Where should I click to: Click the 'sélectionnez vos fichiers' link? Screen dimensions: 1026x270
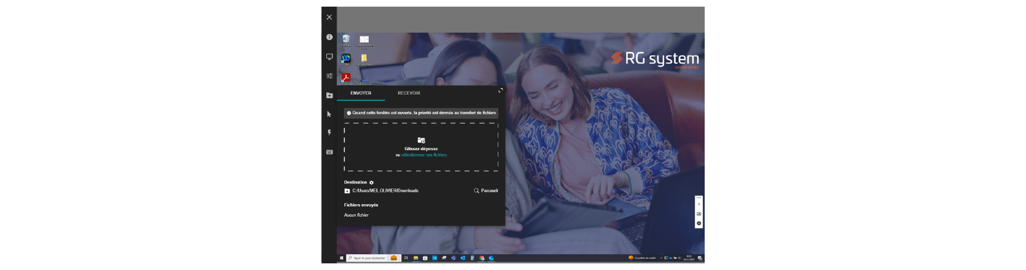tap(424, 155)
